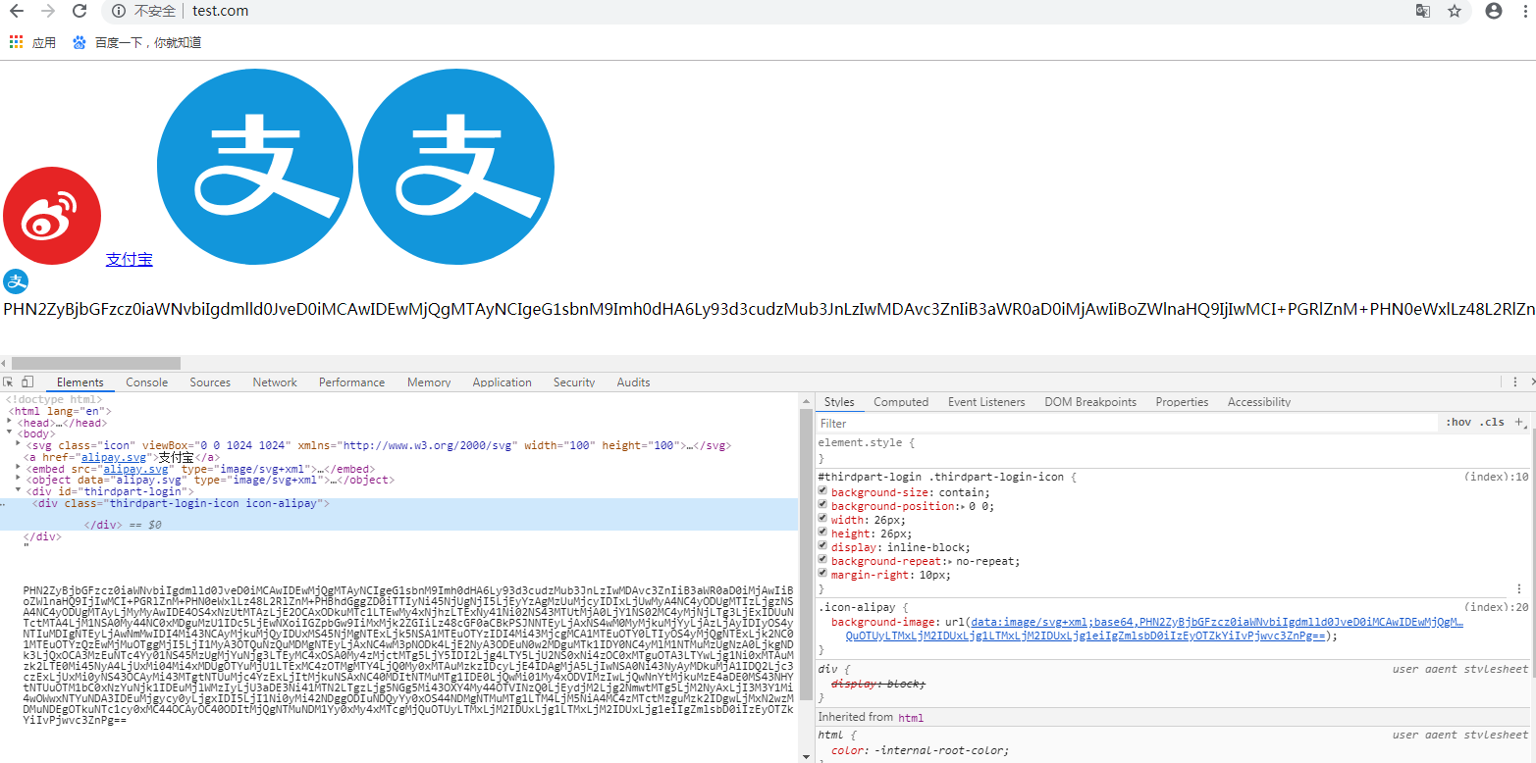This screenshot has height=763, width=1536.
Task: Expand the background-position shorthand triangle
Action: point(964,506)
